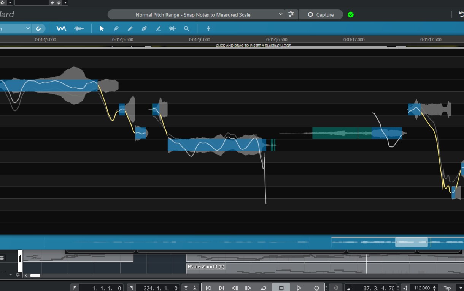Screen dimensions: 464x291
Task: Open the pitch range preset dropdown
Action: pos(196,15)
